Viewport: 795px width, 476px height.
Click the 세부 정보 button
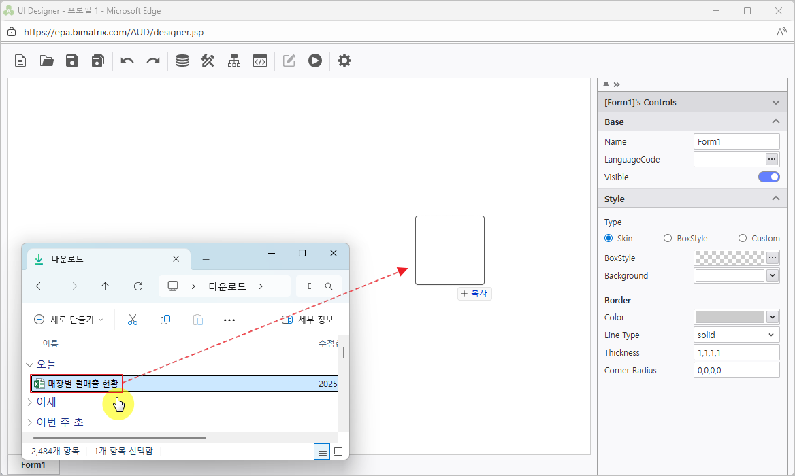click(x=308, y=320)
